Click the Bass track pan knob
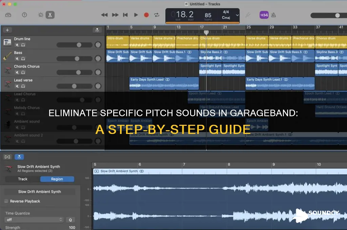The height and width of the screenshot is (230, 347). click(x=98, y=58)
